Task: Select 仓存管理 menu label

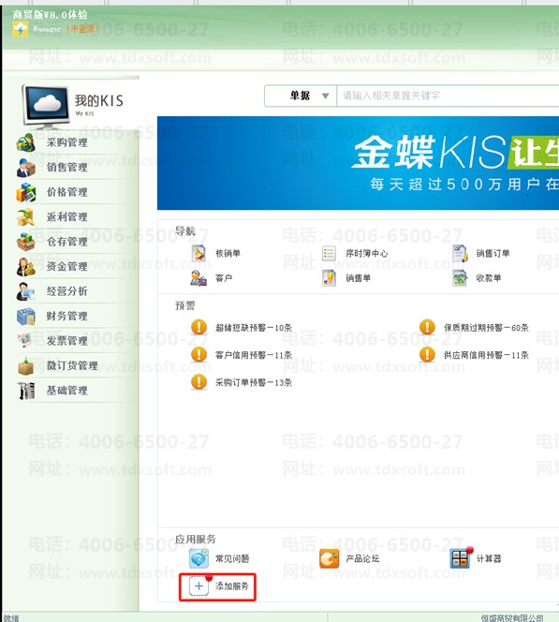Action: pos(67,242)
